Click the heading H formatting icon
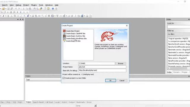 click(x=28, y=16)
